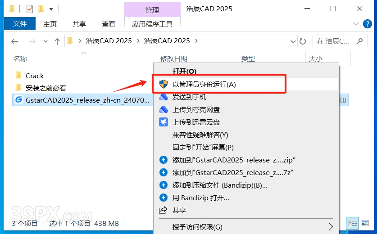Click the address bar folder icon
Image resolution: width=377 pixels, height=234 pixels.
(70, 40)
